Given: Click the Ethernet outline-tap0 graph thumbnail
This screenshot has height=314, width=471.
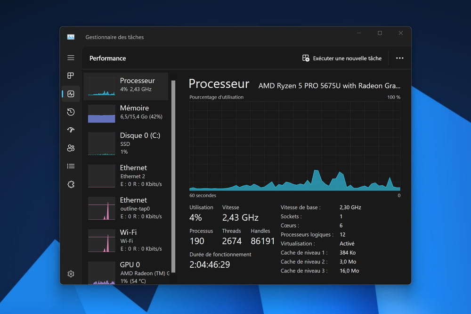Looking at the screenshot, I should coord(102,208).
